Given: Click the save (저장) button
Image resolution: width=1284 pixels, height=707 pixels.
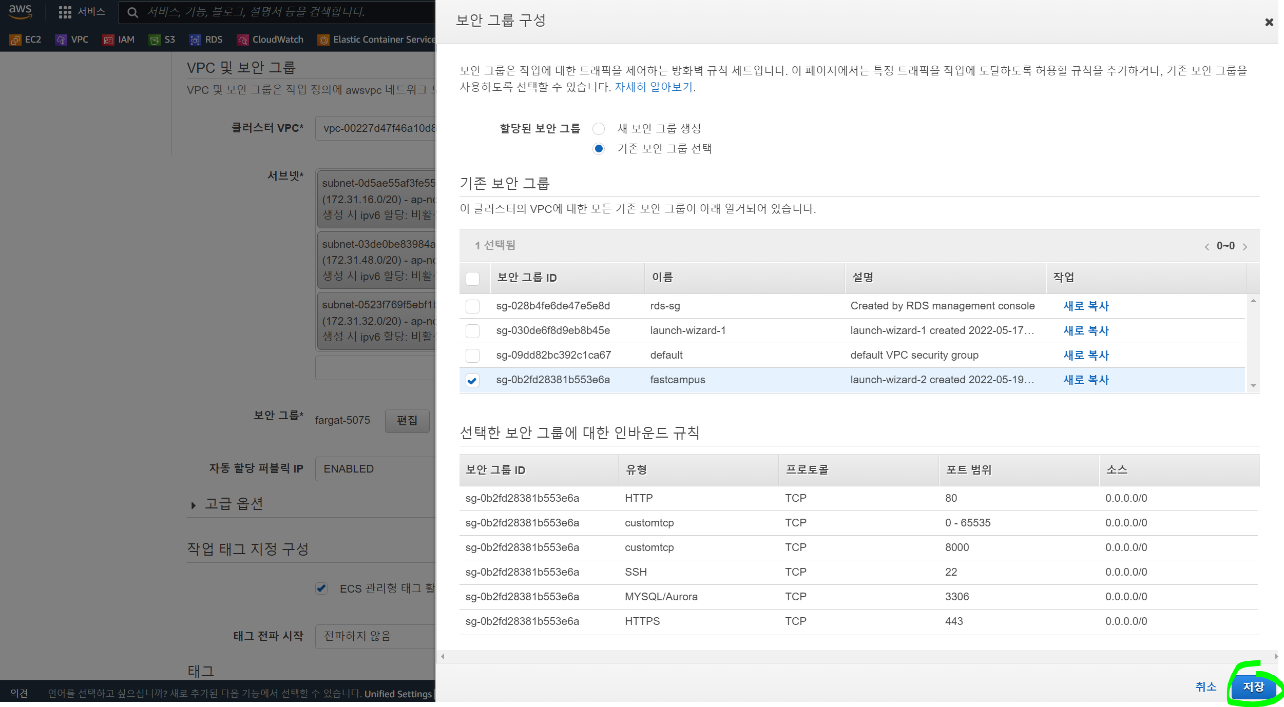Looking at the screenshot, I should click(x=1253, y=686).
